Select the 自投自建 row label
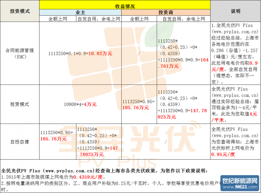Screen dimensions: 261x193 pyautogui.click(x=20, y=142)
